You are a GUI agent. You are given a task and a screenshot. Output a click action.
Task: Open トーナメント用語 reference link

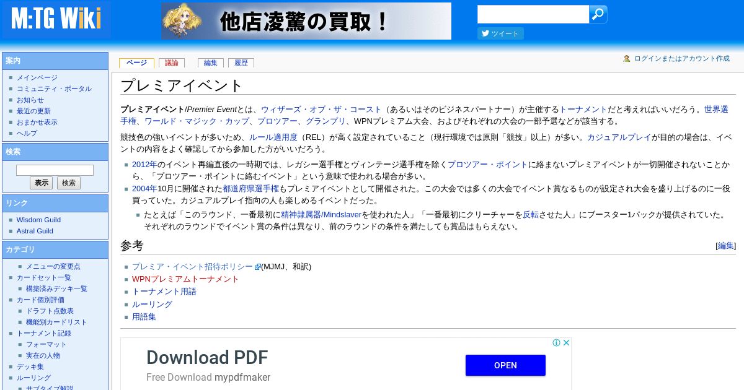[164, 292]
